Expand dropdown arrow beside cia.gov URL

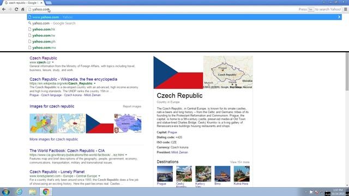click(x=126, y=155)
